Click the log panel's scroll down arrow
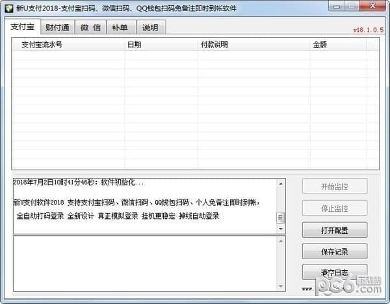 [281, 229]
